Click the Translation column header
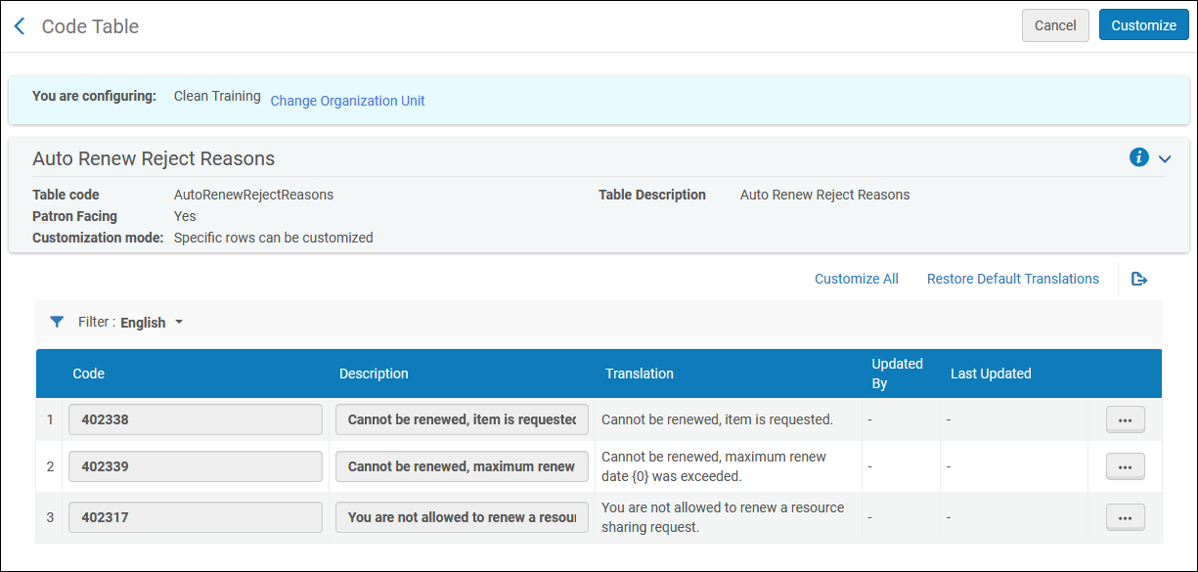The image size is (1198, 572). click(639, 374)
